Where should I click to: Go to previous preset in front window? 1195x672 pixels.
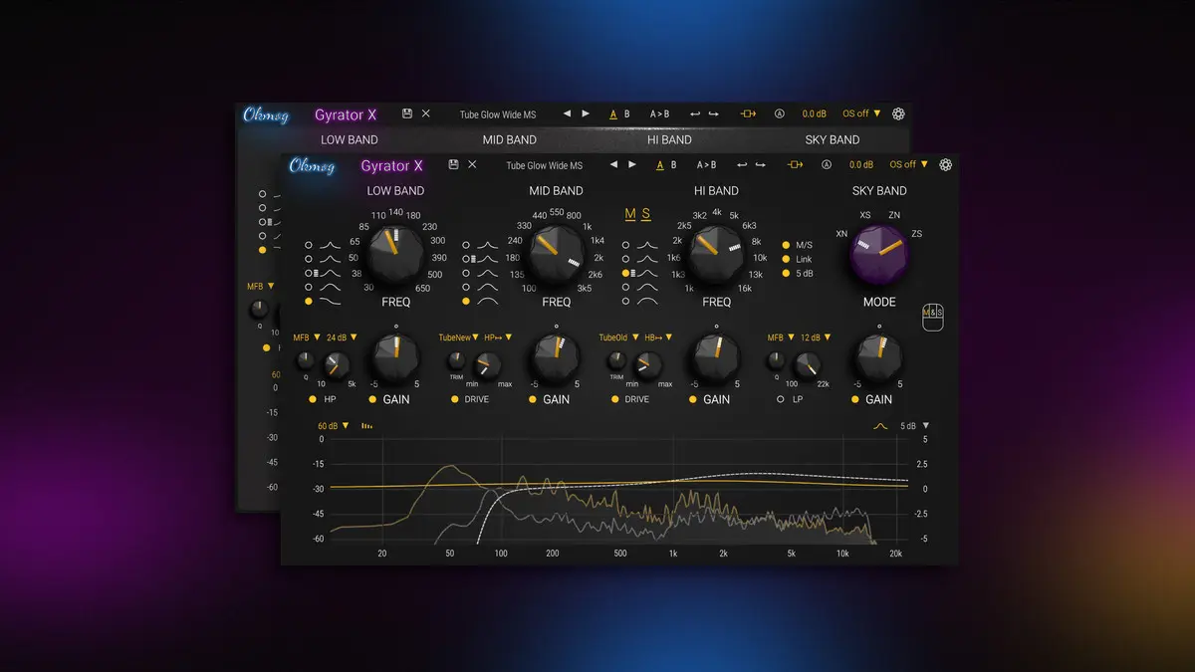coord(613,164)
